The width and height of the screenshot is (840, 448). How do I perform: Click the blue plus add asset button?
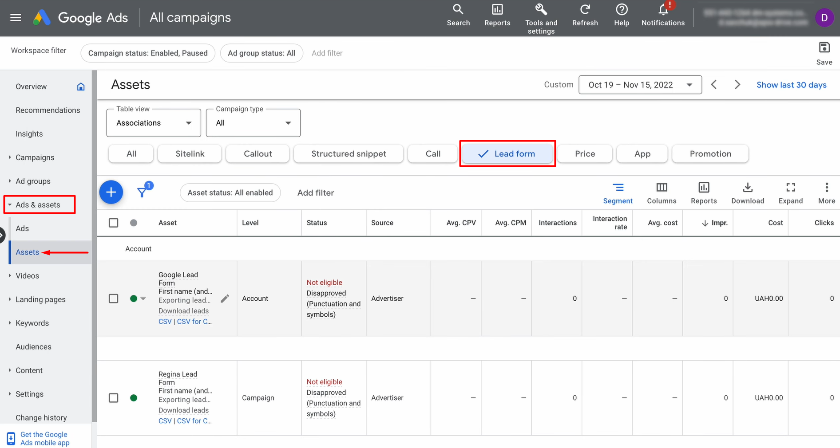pyautogui.click(x=111, y=192)
